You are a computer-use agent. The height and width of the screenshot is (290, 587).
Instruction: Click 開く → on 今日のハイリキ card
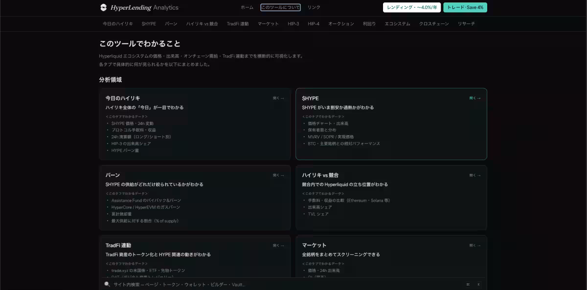tap(278, 98)
